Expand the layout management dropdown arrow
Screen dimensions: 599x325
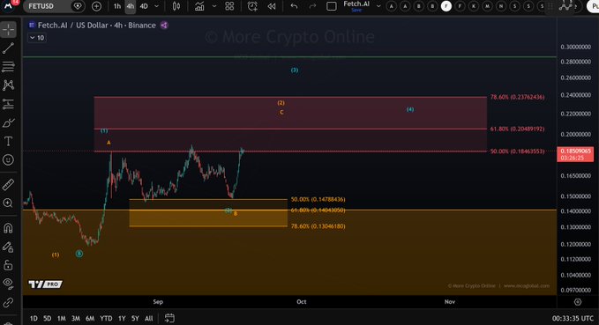(378, 6)
